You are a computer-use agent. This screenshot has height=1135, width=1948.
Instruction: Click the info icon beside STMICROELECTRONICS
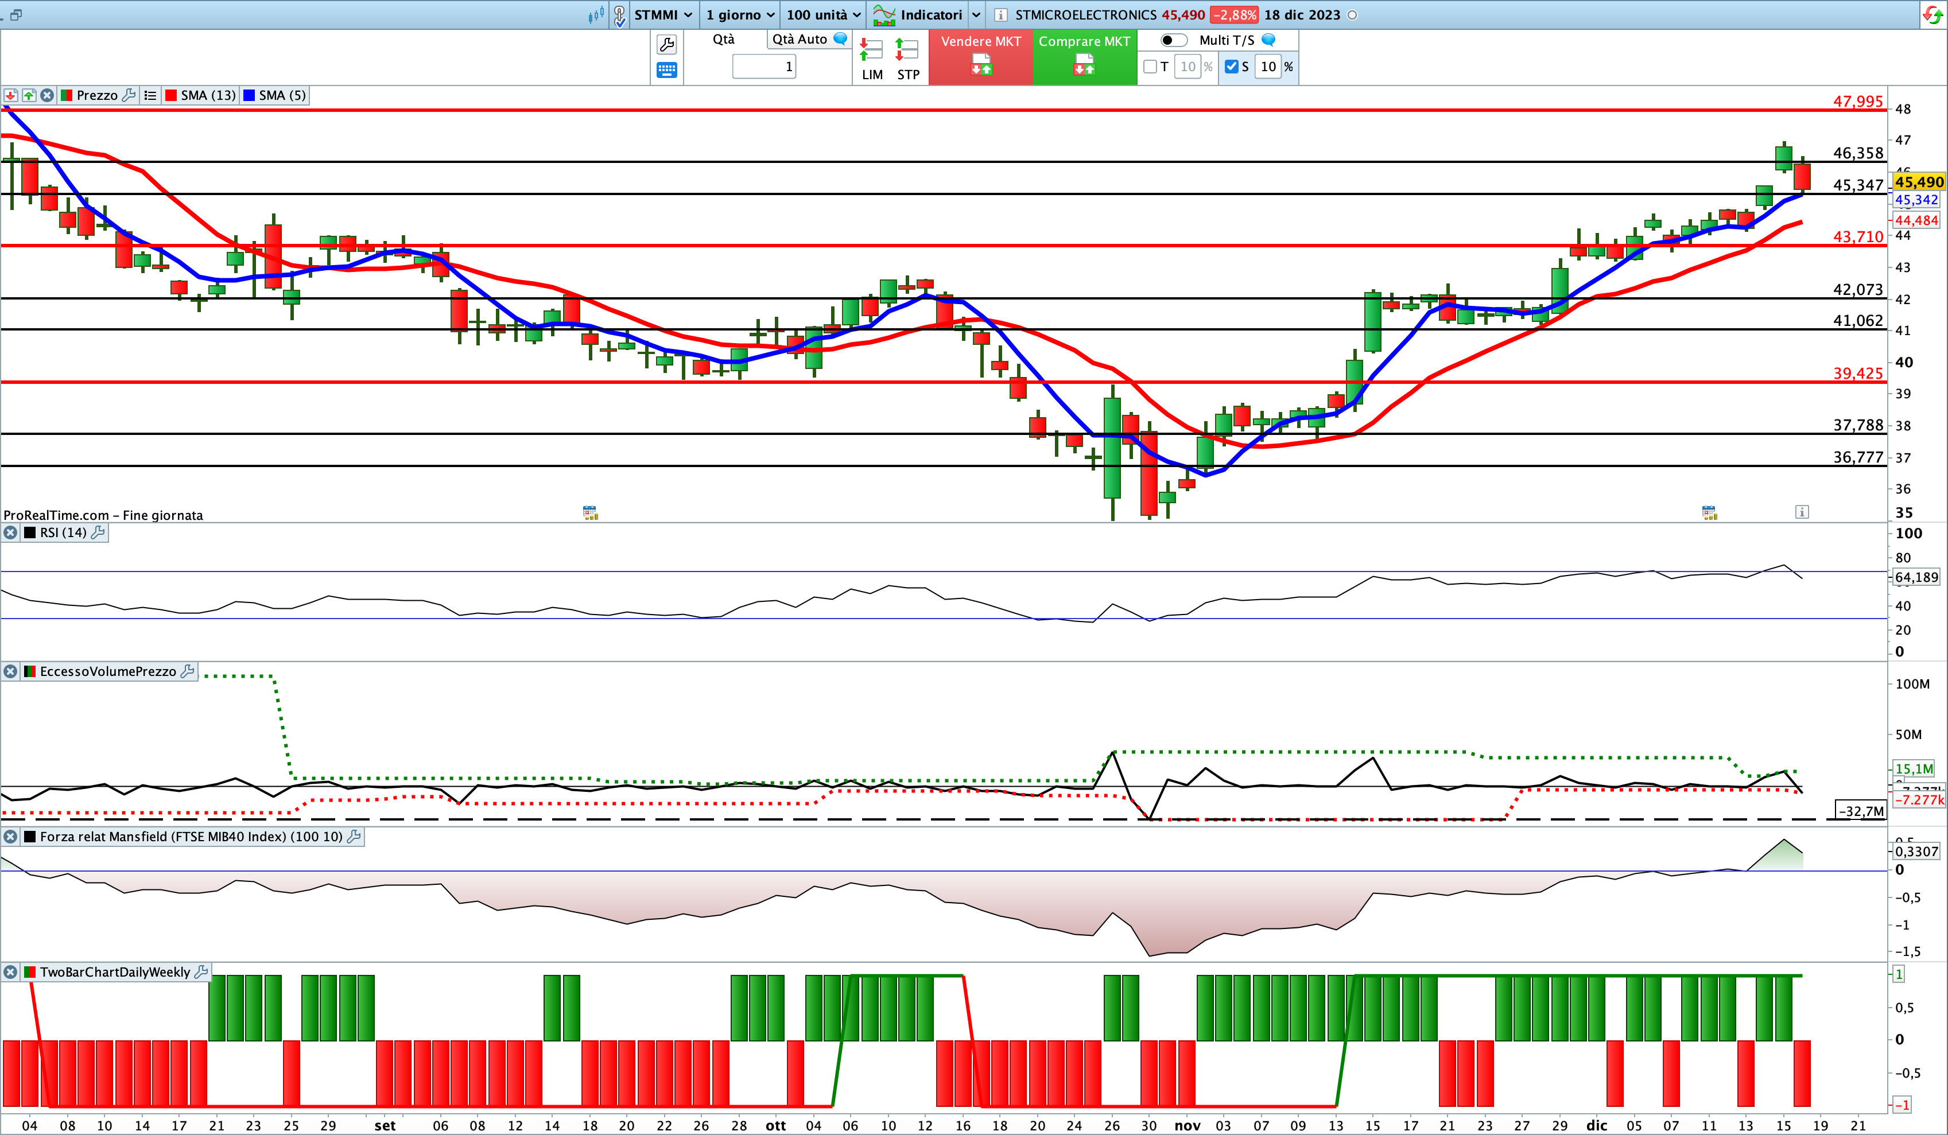click(x=1000, y=15)
